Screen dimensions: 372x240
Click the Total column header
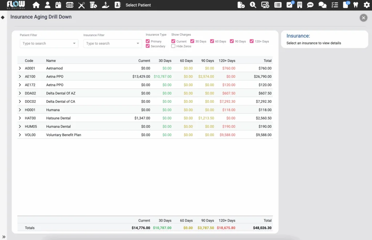pos(267,61)
